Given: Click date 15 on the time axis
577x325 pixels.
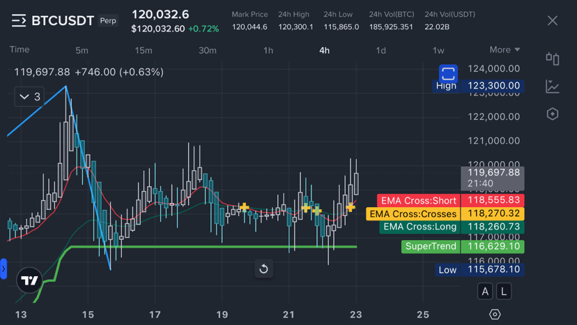Looking at the screenshot, I should [x=88, y=315].
